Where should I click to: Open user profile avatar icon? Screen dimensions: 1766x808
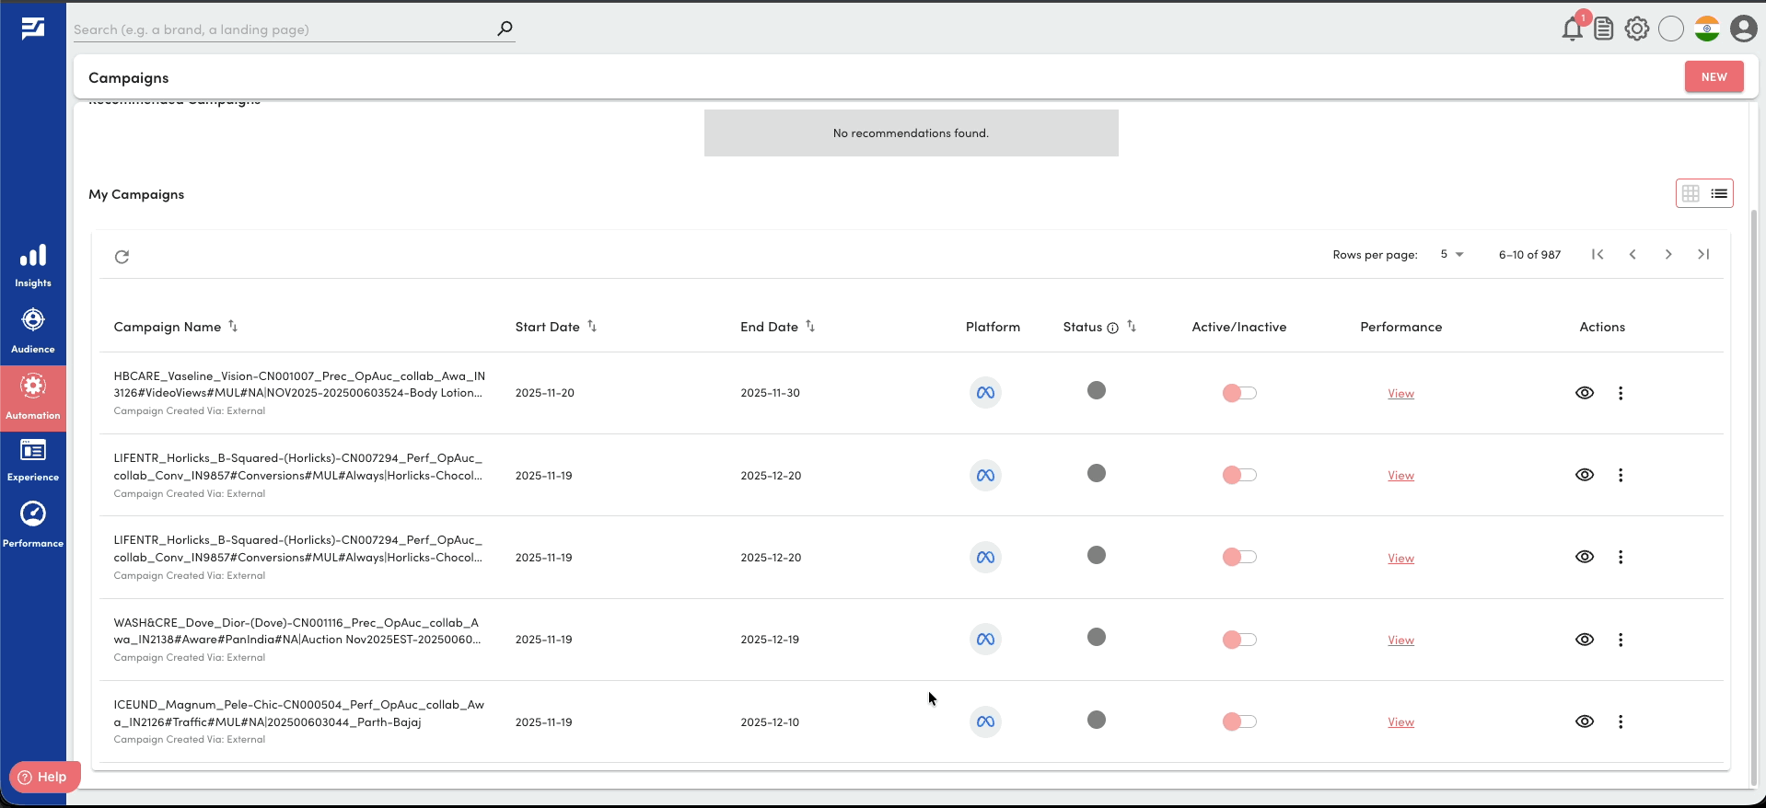1743,29
